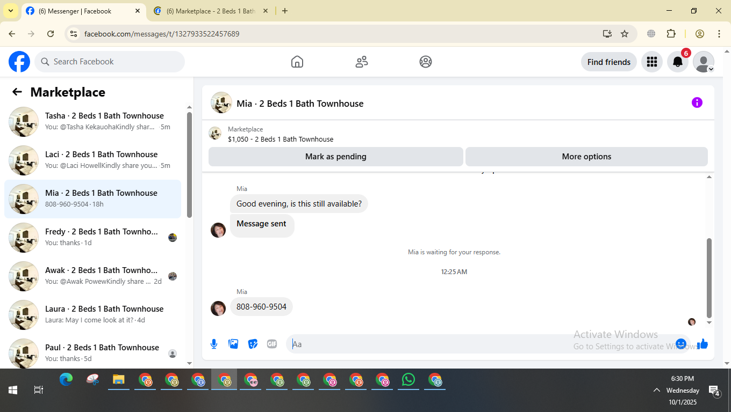
Task: Click the 'Good evening, is this still available?' message
Action: pyautogui.click(x=299, y=204)
